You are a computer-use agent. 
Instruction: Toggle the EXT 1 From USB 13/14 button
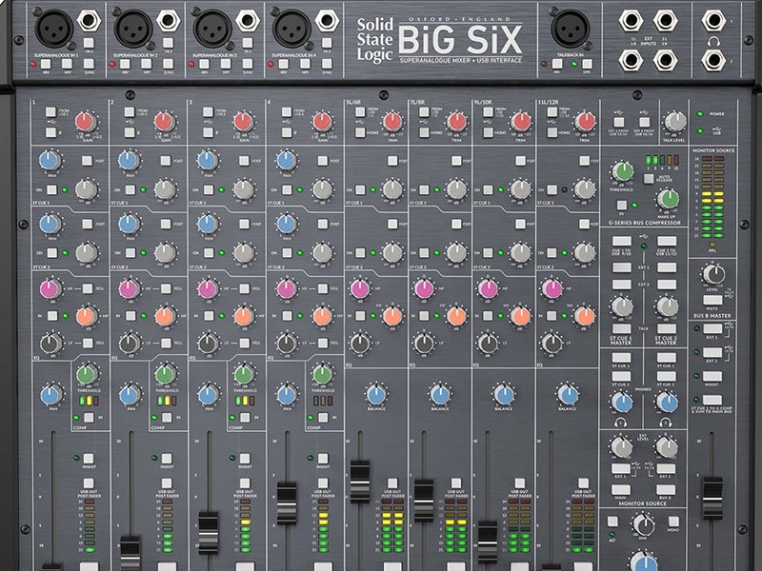[x=618, y=122]
